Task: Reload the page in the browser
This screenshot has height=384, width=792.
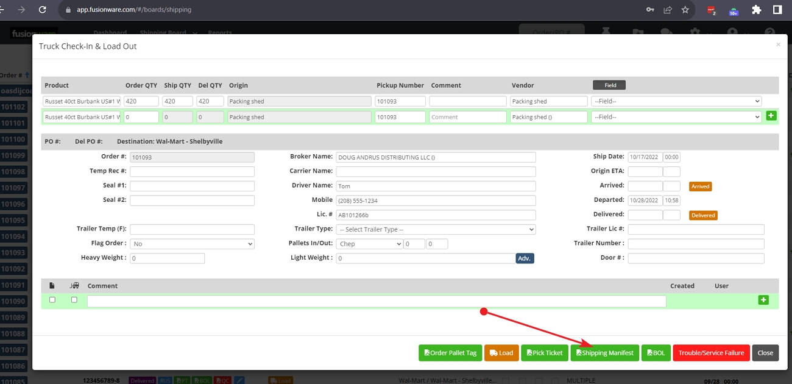Action: [x=42, y=10]
